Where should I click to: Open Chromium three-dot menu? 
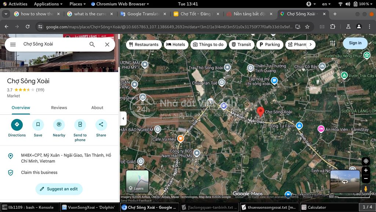click(369, 26)
